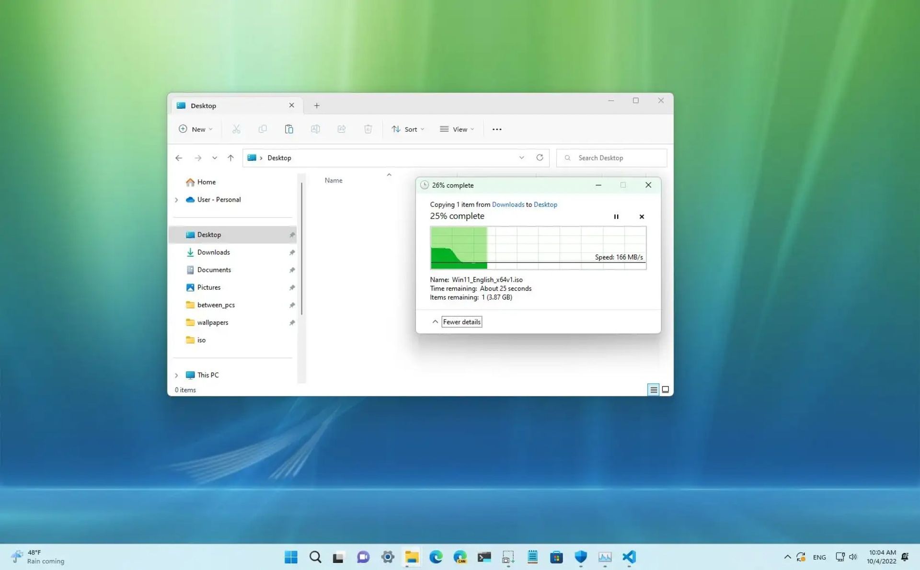Click the pause button on file copy
Viewport: 920px width, 570px height.
[x=616, y=216]
